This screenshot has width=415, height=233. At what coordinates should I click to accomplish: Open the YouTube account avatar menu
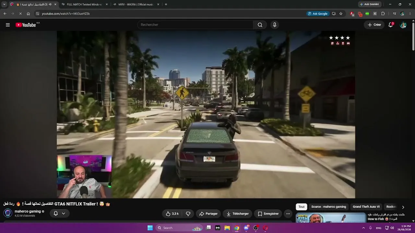point(403,25)
